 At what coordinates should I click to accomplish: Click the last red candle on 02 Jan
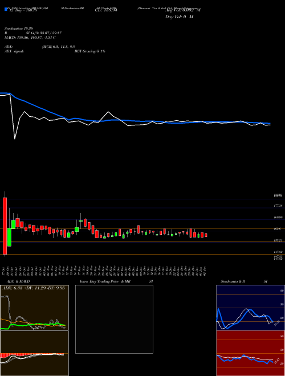(x=206, y=235)
